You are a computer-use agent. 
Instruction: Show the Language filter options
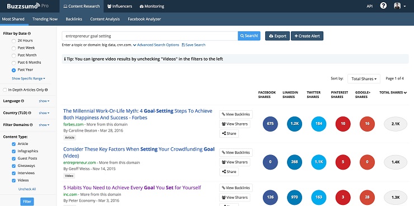[44, 101]
